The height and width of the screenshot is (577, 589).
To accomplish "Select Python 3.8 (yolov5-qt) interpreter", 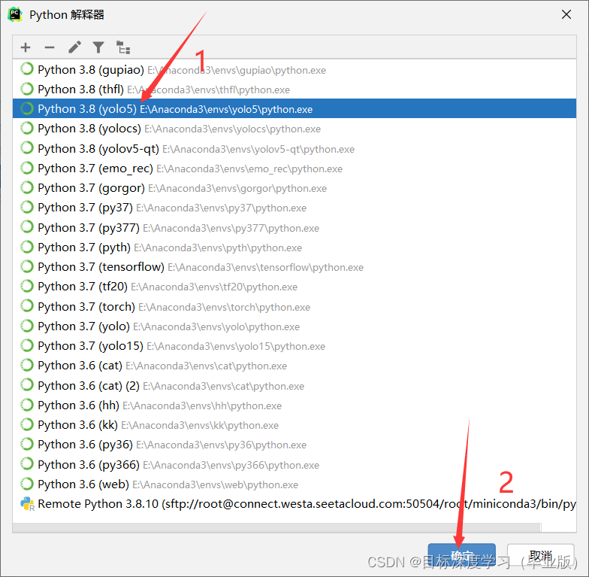I will [x=294, y=149].
